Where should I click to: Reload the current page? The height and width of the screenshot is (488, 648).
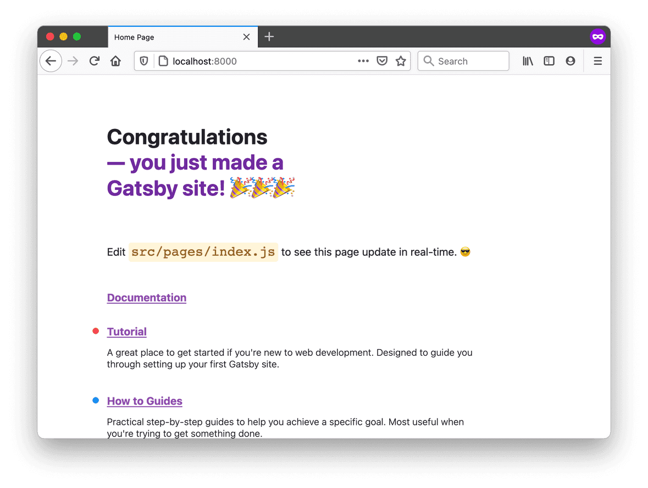tap(94, 61)
